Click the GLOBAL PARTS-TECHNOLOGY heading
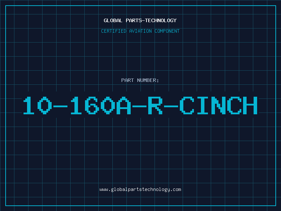This screenshot has width=281, height=211. [x=140, y=20]
